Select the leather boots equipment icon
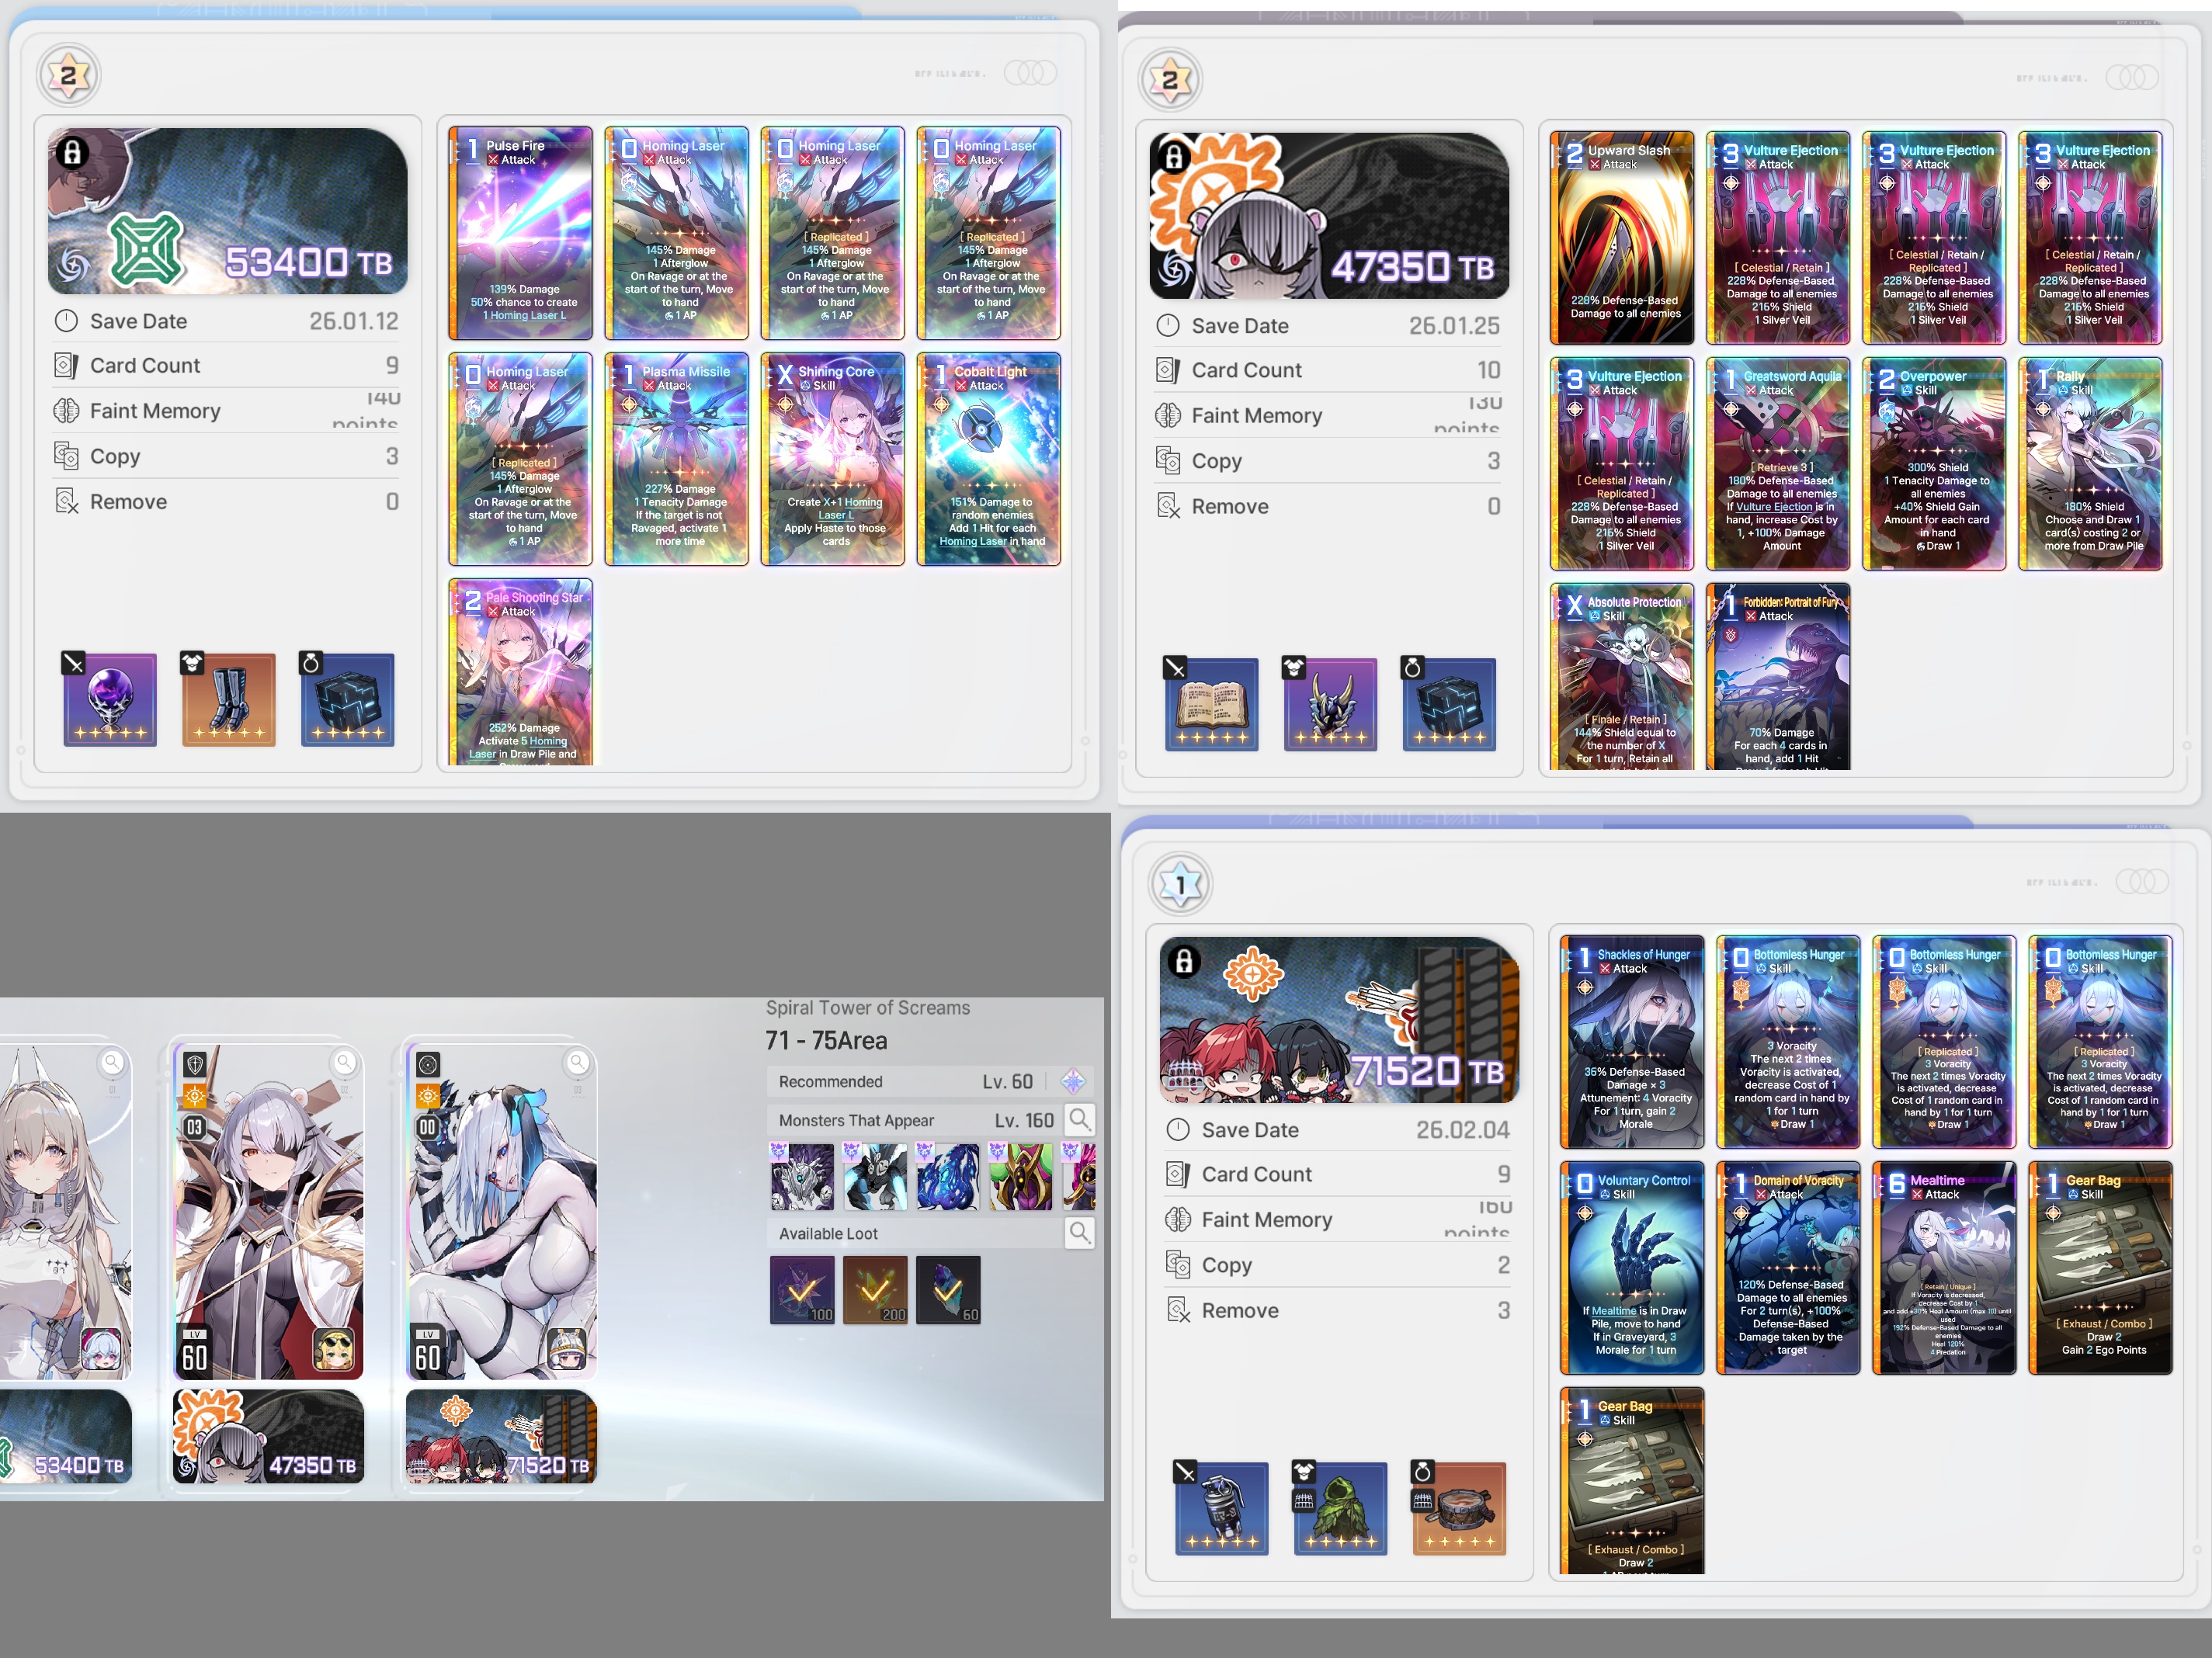2212x1658 pixels. 229,700
